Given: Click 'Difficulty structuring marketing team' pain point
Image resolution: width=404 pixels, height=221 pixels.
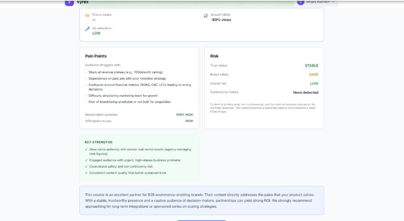Looking at the screenshot, I should click(x=123, y=96).
